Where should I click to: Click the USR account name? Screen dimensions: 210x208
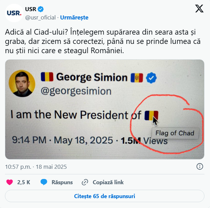click(31, 9)
